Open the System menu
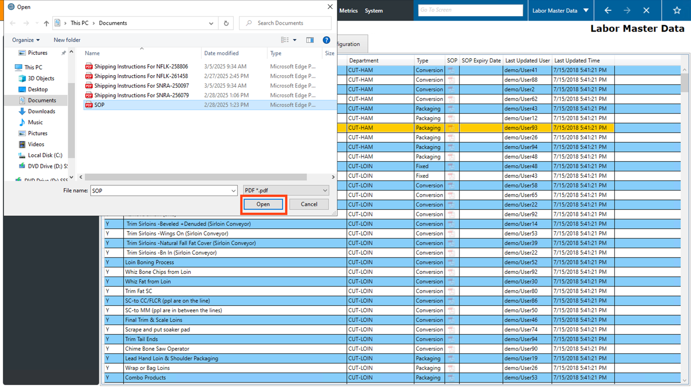 (x=374, y=11)
